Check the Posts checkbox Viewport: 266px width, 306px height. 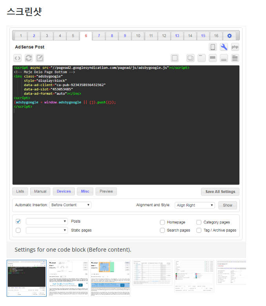point(18,221)
